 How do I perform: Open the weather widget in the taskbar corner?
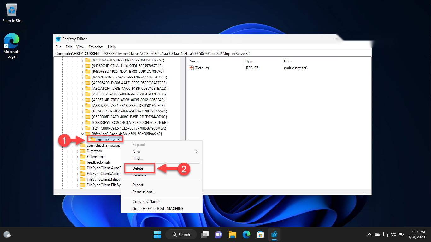pos(7,234)
